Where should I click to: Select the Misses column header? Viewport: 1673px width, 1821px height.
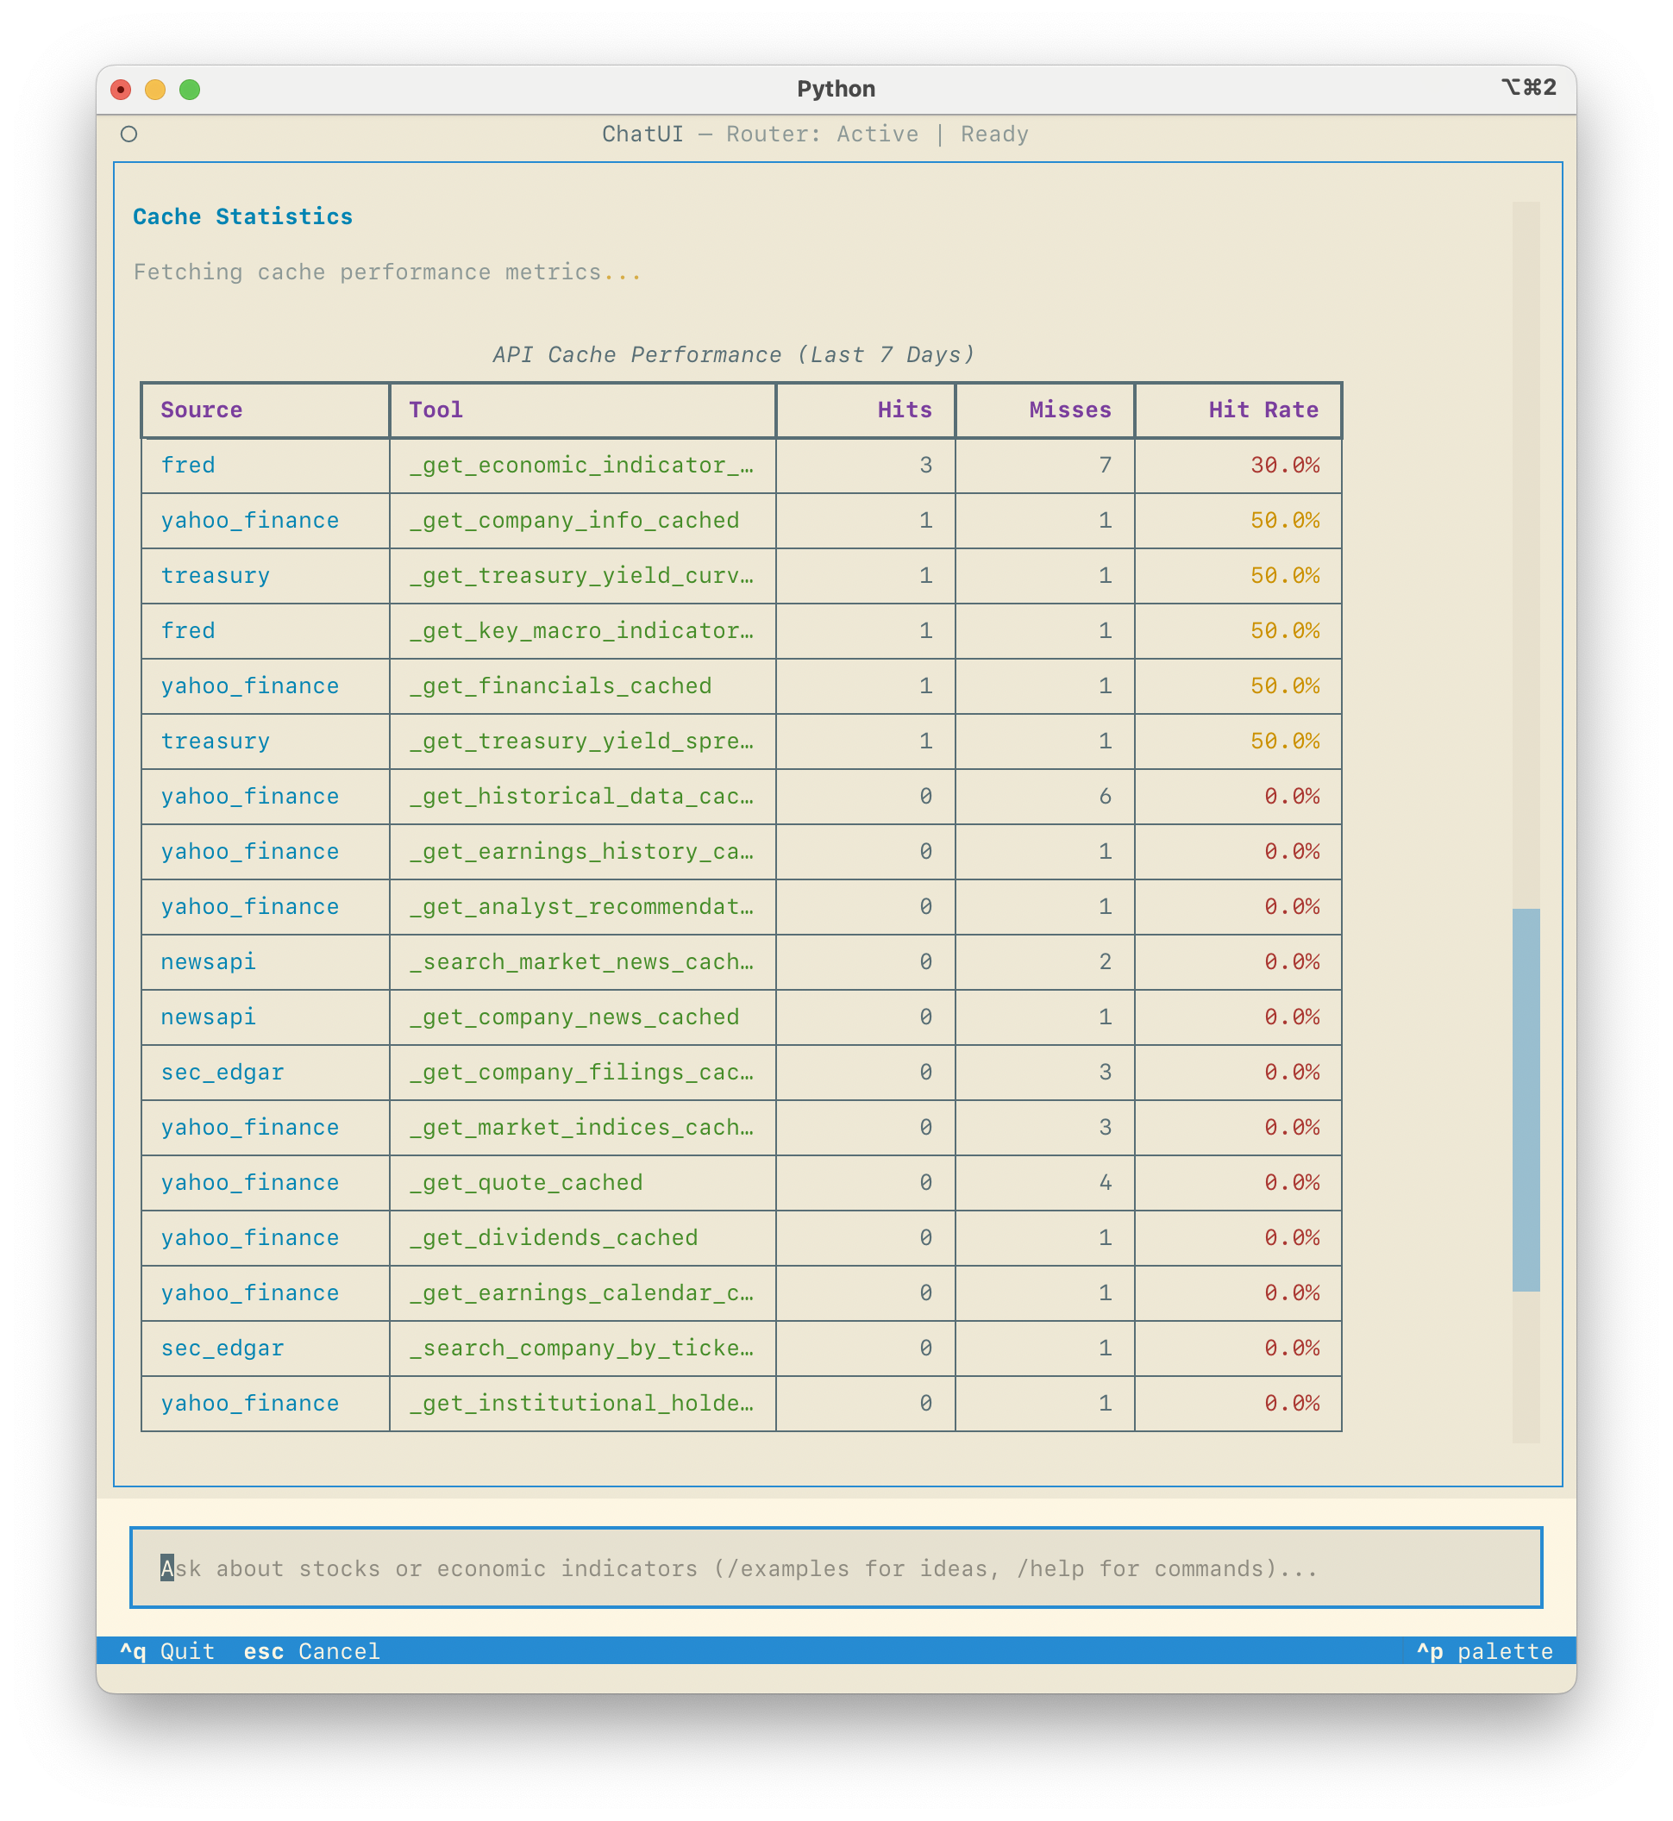(x=1070, y=410)
